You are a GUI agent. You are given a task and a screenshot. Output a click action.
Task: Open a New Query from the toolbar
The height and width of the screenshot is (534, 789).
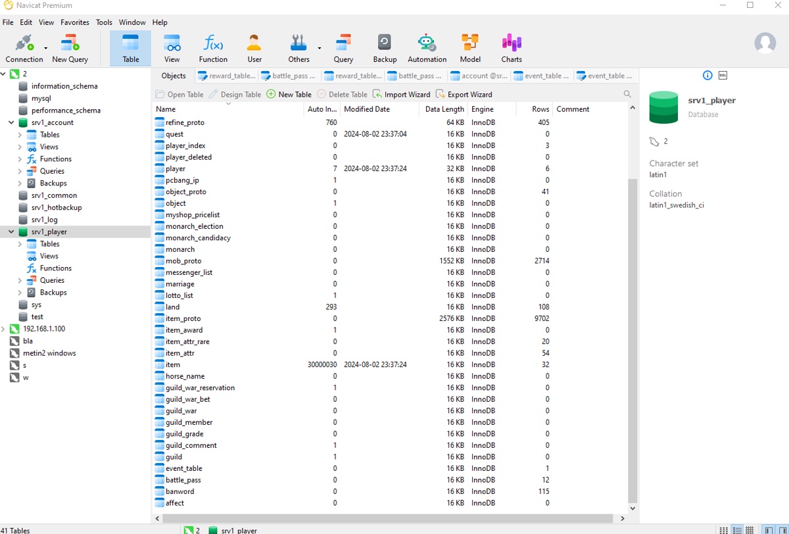(70, 49)
